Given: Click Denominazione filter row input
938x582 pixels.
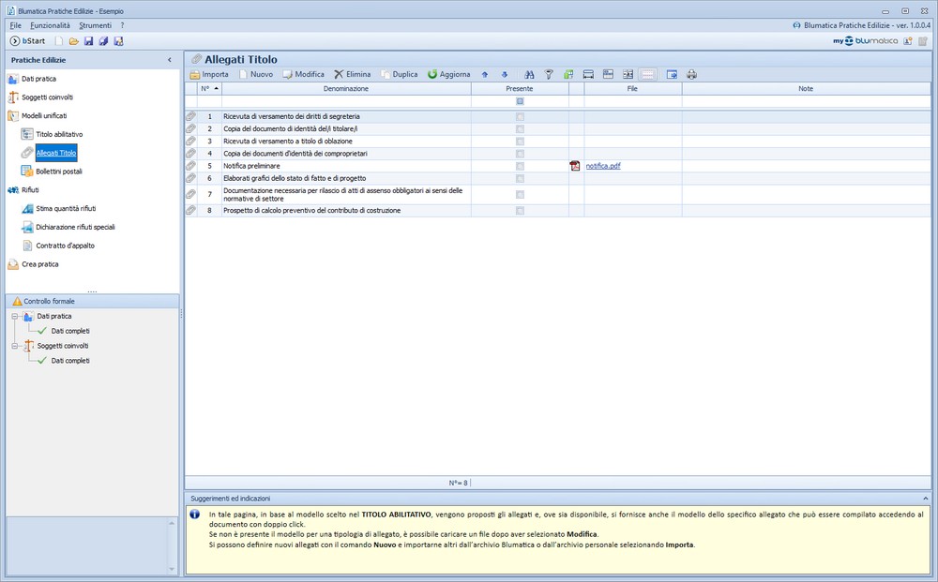Looking at the screenshot, I should pyautogui.click(x=346, y=101).
